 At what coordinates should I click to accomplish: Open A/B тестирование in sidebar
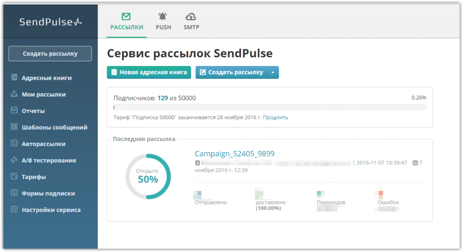click(x=49, y=160)
